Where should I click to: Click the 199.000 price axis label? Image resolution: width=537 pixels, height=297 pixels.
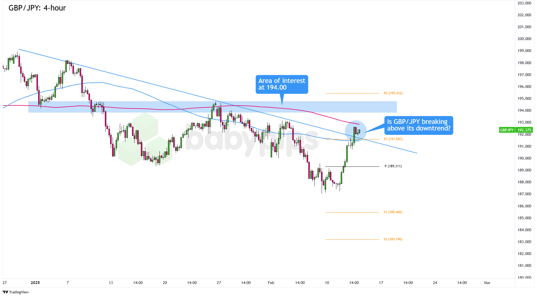point(524,51)
